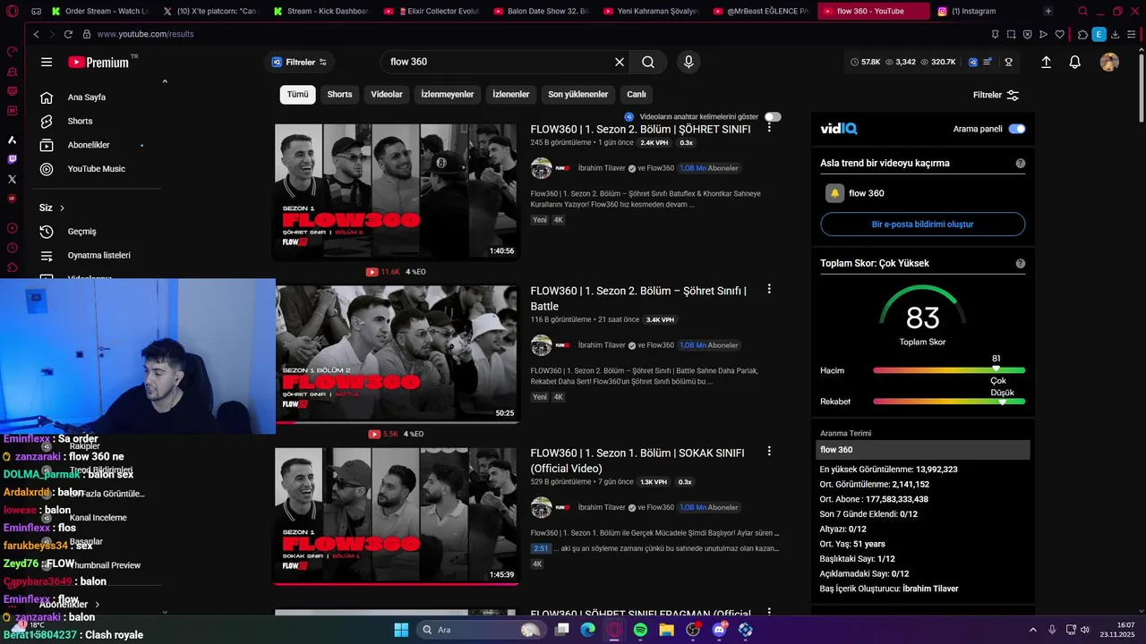Click the Hacim score slider bar

point(949,370)
